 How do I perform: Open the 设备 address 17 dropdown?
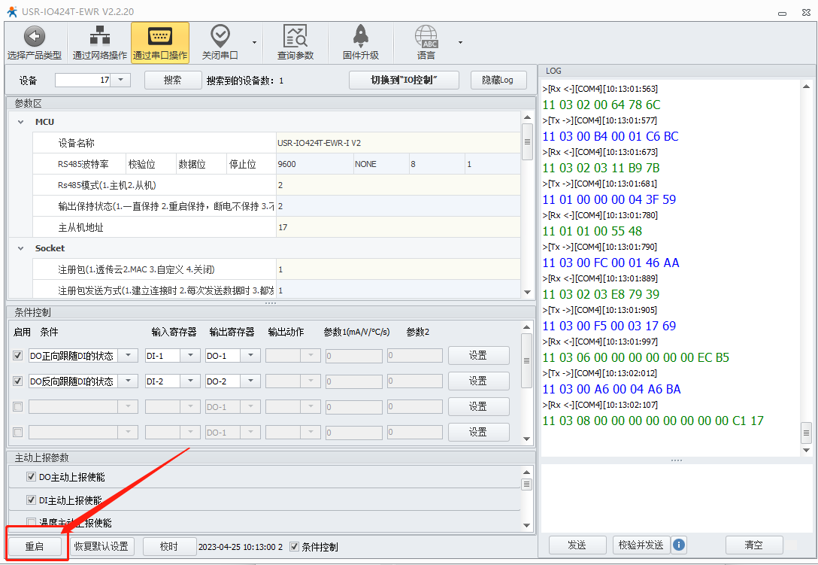tap(122, 80)
